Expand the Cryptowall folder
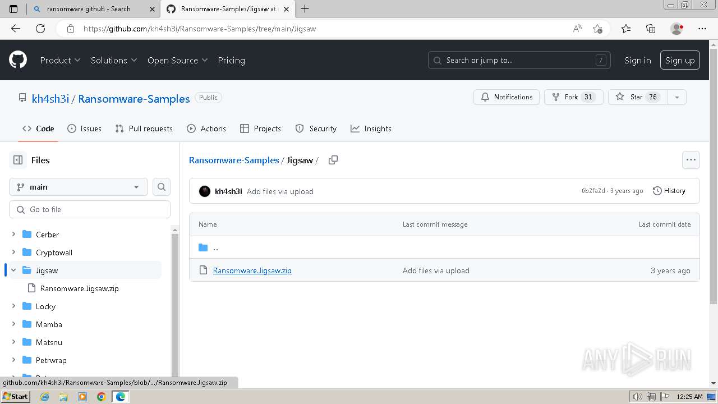Screen dimensions: 718x404 point(13,252)
